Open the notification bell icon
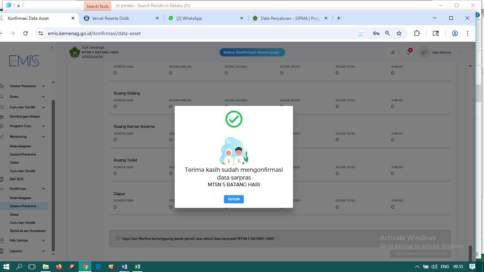The image size is (484, 272). 408,52
